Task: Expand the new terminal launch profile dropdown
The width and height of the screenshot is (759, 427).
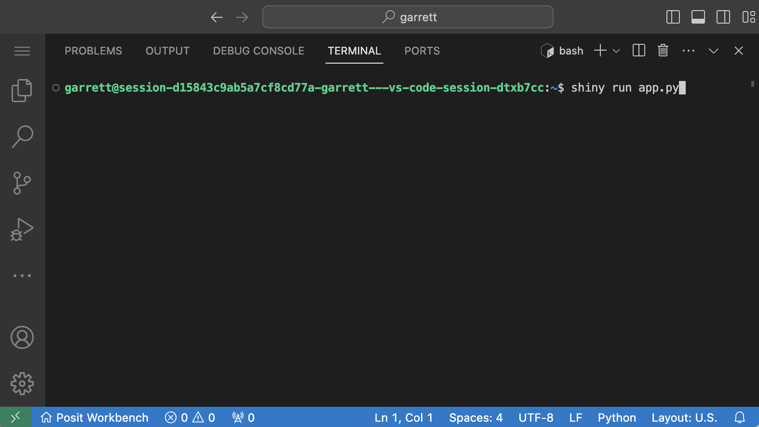Action: click(x=616, y=51)
